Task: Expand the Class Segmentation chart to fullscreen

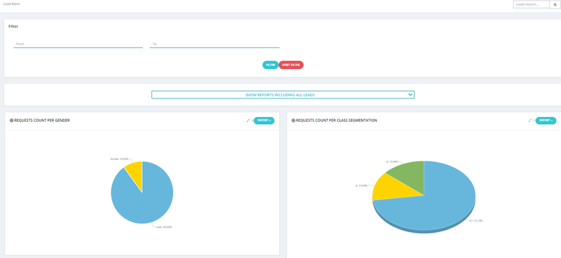Action: click(x=531, y=120)
